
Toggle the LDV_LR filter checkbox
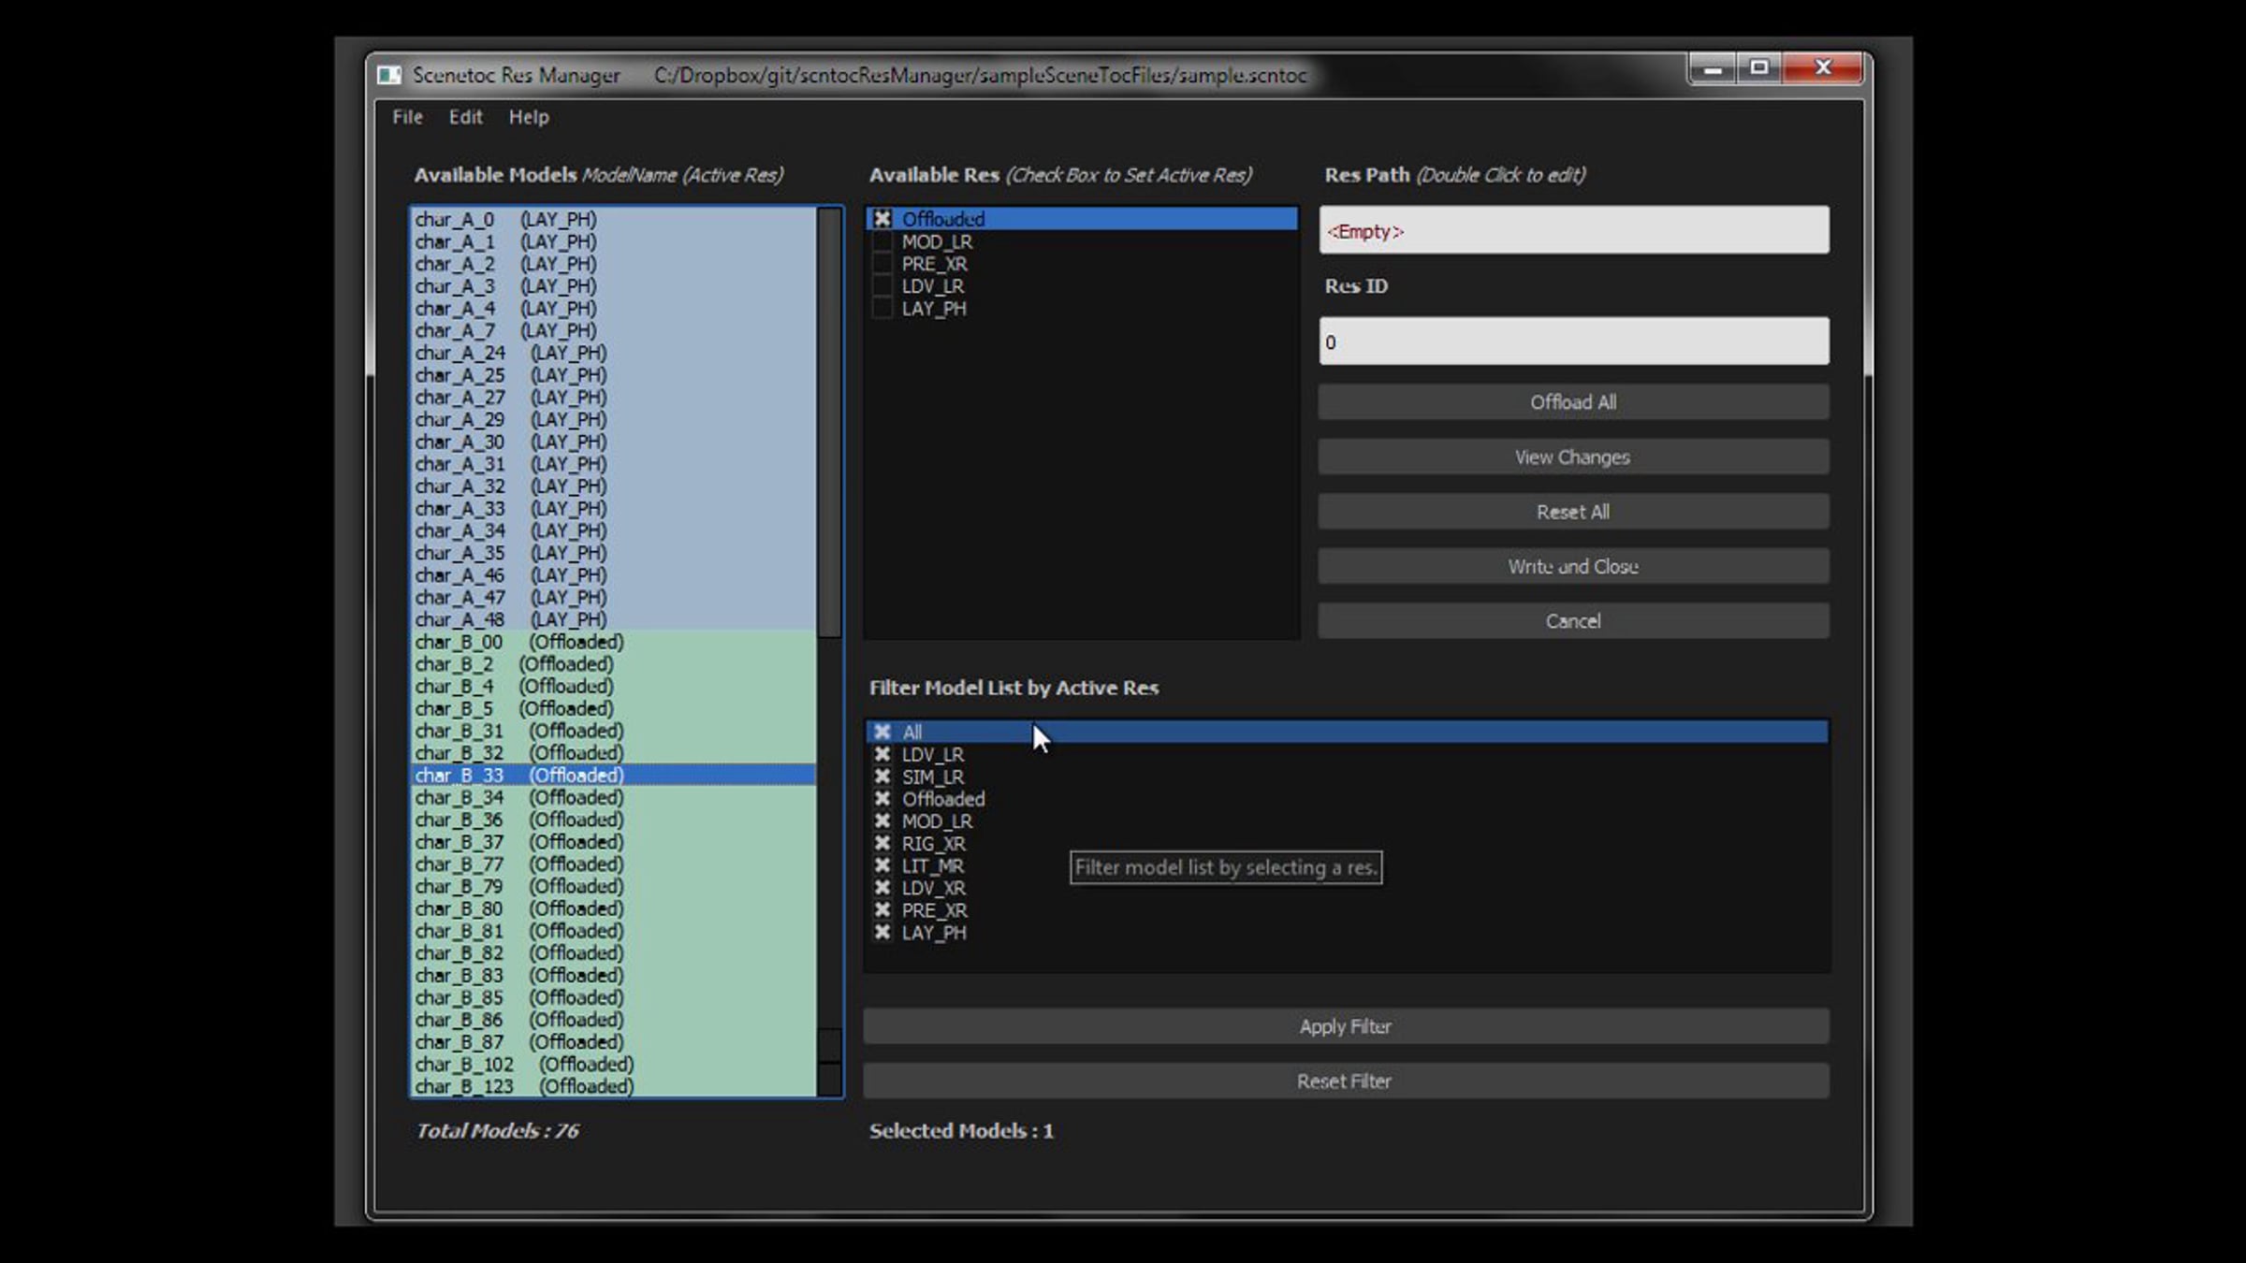[x=882, y=754]
